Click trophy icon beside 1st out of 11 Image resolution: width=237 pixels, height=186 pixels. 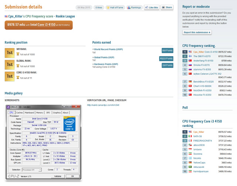pos(18,77)
